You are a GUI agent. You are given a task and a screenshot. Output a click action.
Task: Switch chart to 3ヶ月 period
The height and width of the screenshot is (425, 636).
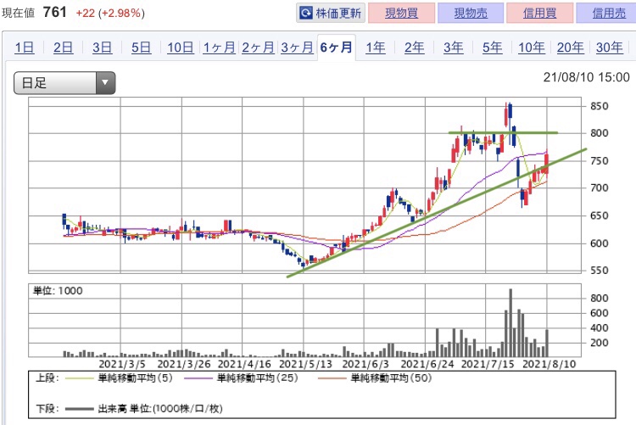(297, 48)
